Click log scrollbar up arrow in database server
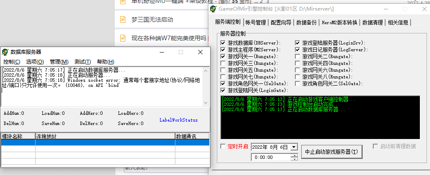Viewport: 430px width, 175px height. click(205, 70)
